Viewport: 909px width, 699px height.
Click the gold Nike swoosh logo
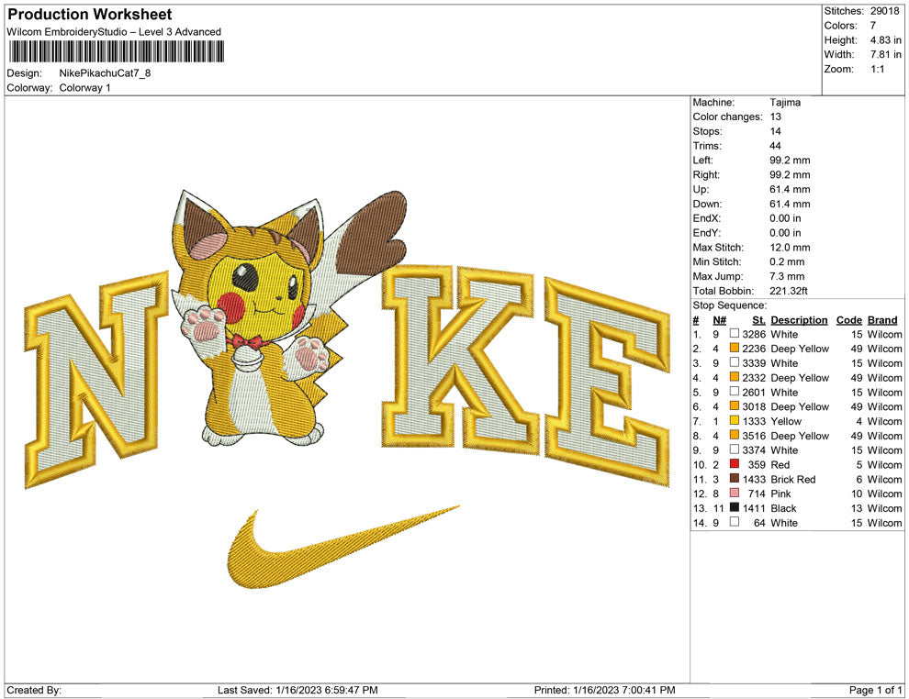(x=342, y=549)
